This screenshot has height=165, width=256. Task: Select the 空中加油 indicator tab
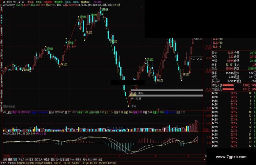tap(60, 160)
